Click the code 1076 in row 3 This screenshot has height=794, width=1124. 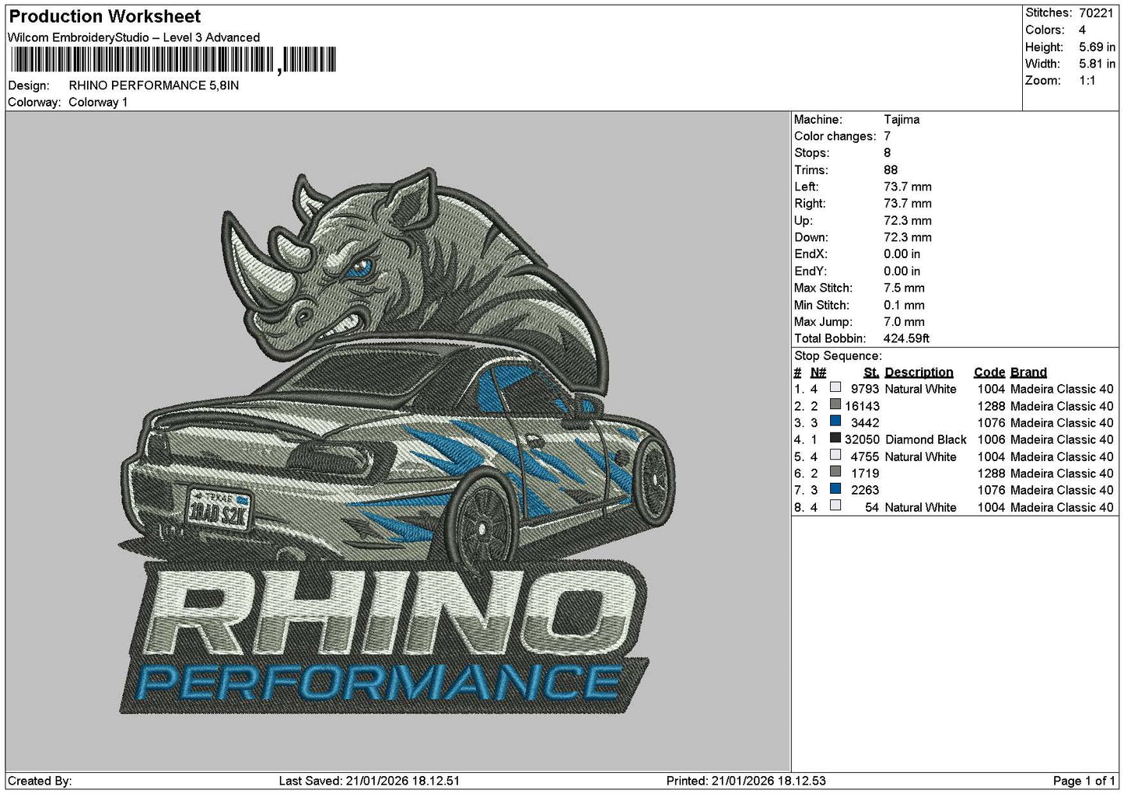991,423
